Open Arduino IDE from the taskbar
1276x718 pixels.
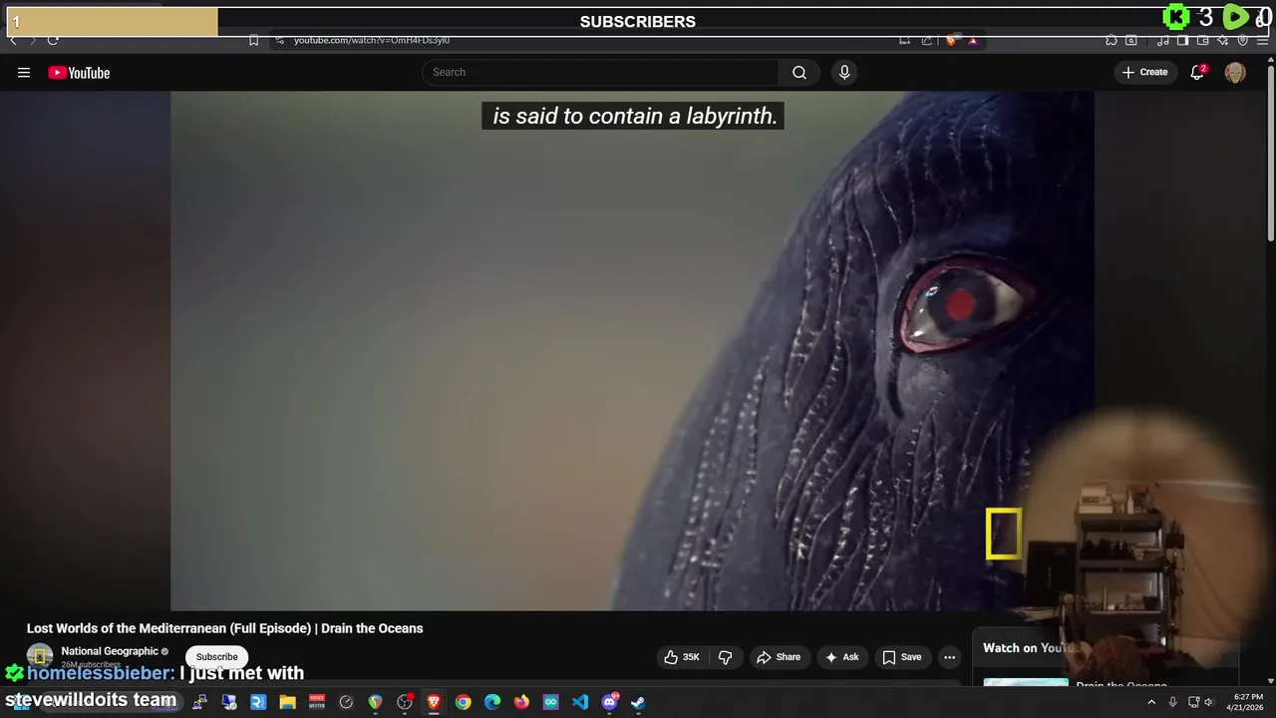(x=550, y=702)
